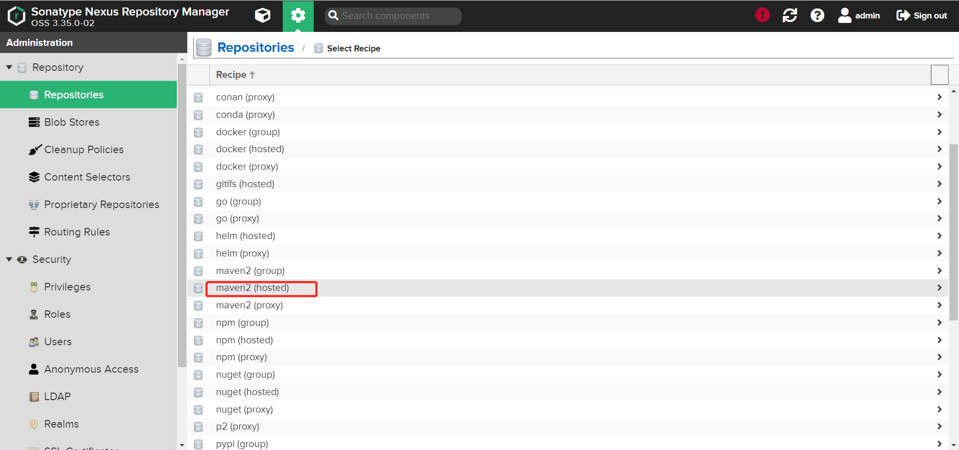Image resolution: width=959 pixels, height=450 pixels.
Task: Click the sidebar scroll down arrow
Action: coord(182,445)
